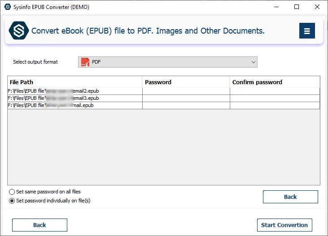The image size is (328, 236).
Task: Click the PDF format icon
Action: click(x=85, y=62)
